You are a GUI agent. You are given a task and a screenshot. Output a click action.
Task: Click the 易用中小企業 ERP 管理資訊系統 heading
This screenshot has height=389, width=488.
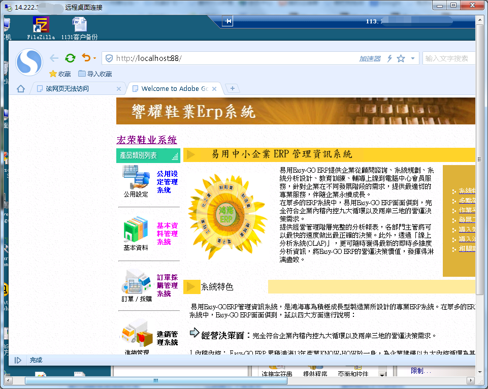pyautogui.click(x=282, y=154)
